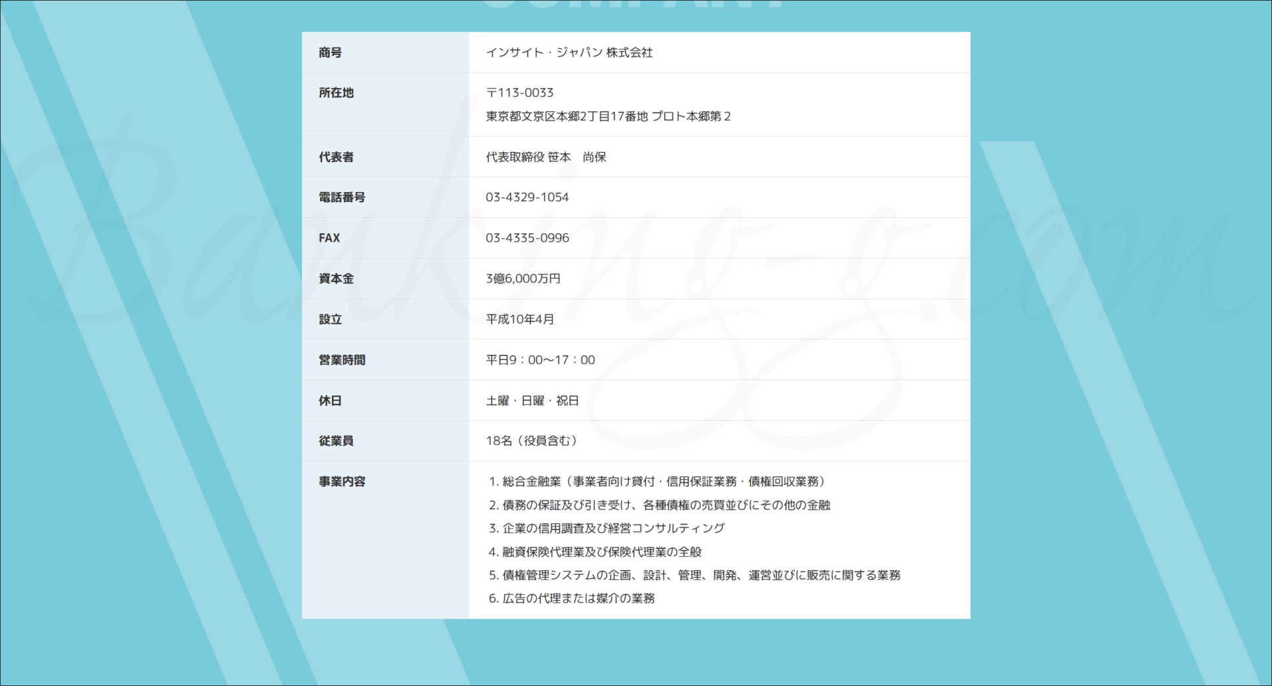
Task: Select the 設立 label
Action: (x=330, y=319)
